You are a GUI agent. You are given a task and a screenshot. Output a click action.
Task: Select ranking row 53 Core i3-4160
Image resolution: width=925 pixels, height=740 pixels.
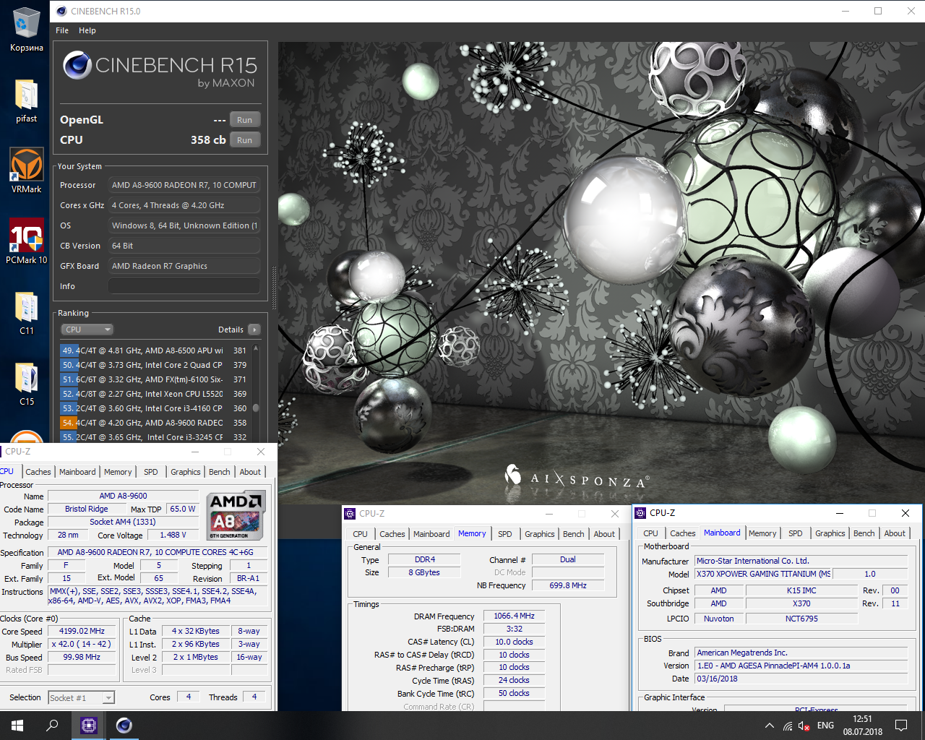tap(155, 408)
